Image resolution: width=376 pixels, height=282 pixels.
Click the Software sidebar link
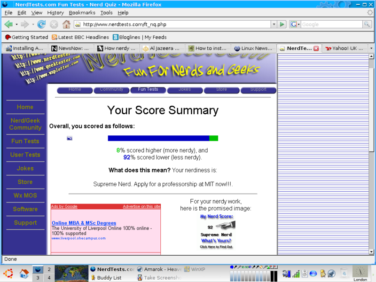point(25,209)
